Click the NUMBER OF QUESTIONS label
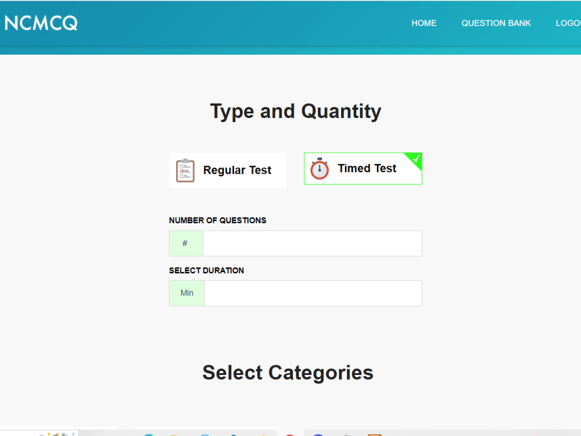Viewport: 581px width, 436px height. [x=217, y=220]
